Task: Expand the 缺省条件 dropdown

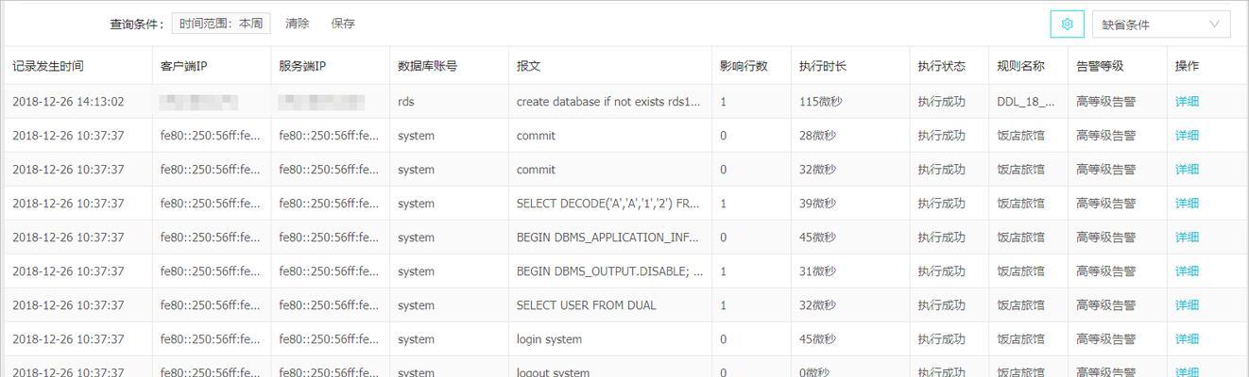Action: [x=1161, y=25]
